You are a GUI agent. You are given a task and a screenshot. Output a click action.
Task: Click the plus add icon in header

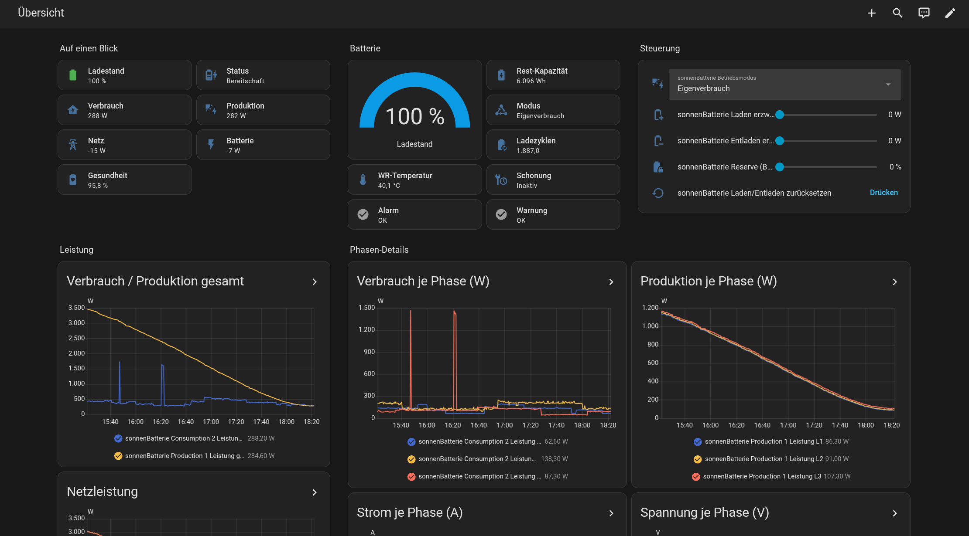click(871, 13)
